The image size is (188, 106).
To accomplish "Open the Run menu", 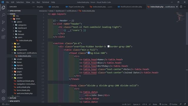I will pos(38,2).
